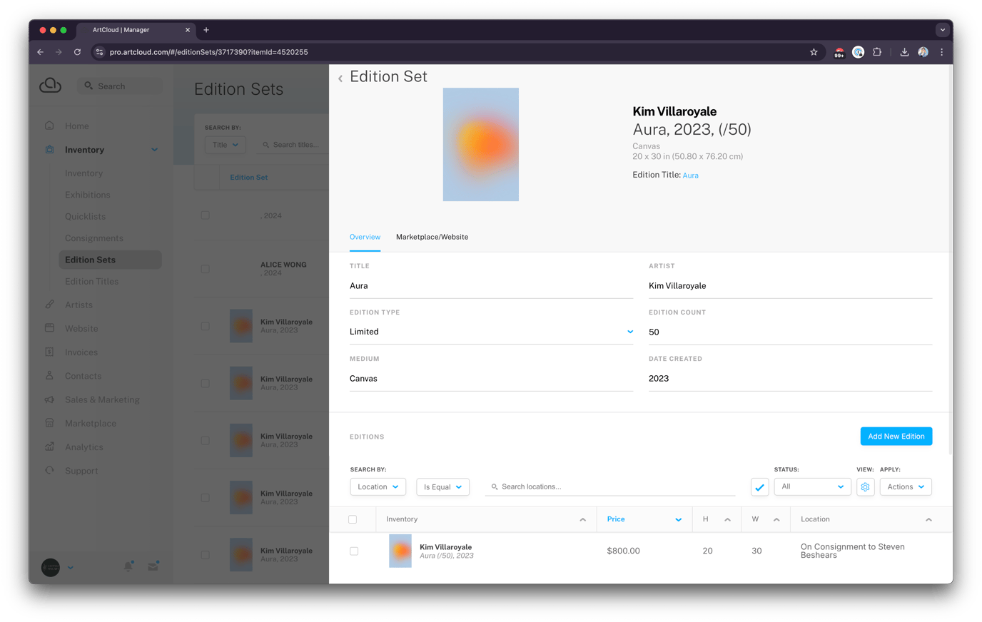This screenshot has height=622, width=982.
Task: Check the ALICE WONG row checkbox
Action: tap(206, 269)
